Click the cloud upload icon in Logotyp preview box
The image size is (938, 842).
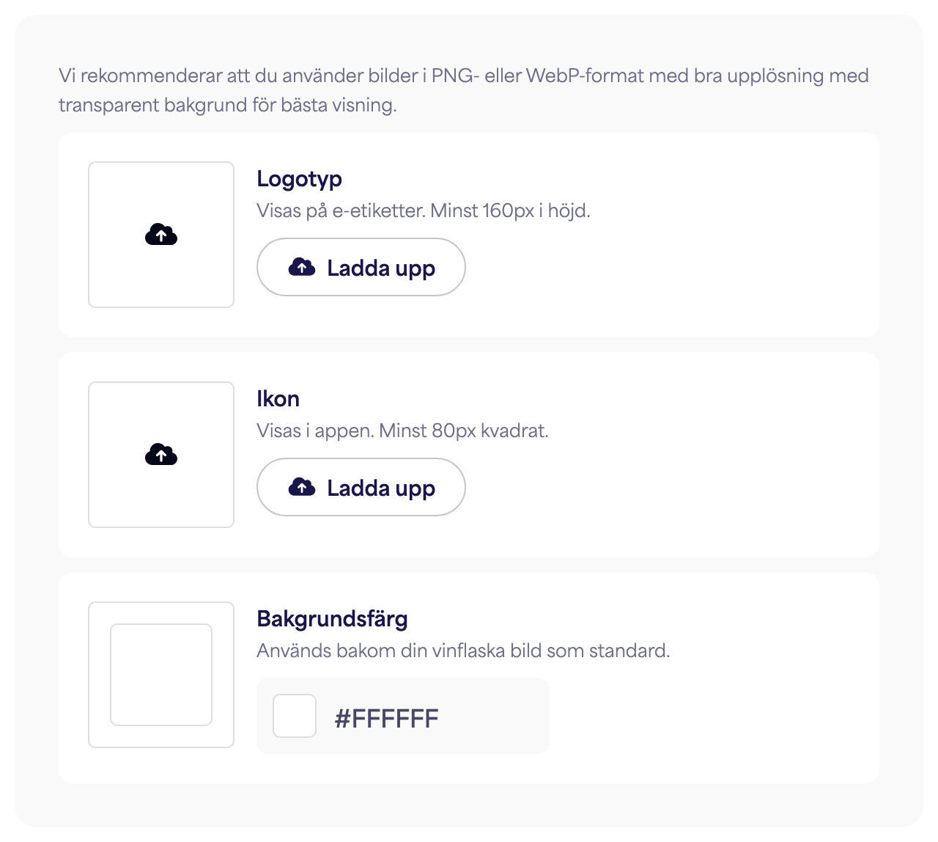click(161, 235)
